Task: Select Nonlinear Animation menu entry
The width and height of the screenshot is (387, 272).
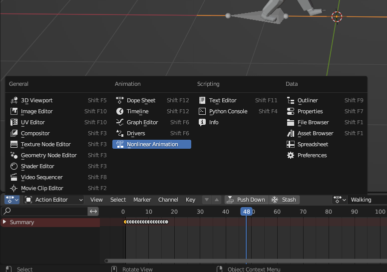Action: [152, 144]
